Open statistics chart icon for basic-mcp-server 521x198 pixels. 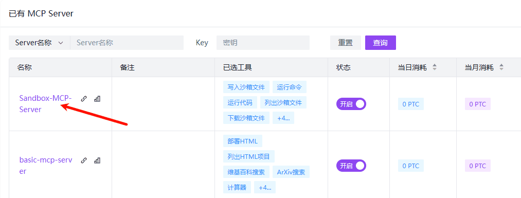pyautogui.click(x=97, y=160)
